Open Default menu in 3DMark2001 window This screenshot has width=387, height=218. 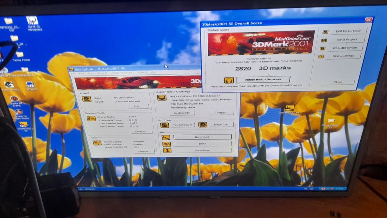pos(102,73)
